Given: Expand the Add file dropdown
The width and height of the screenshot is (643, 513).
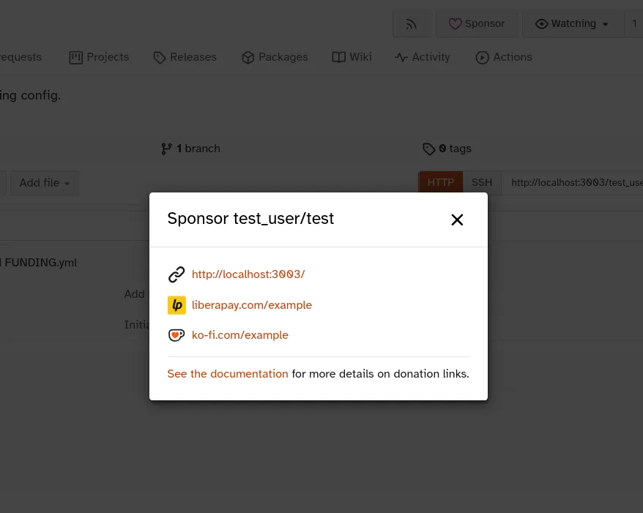Looking at the screenshot, I should (x=45, y=183).
